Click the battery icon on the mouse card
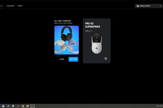Image resolution: width=163 pixels, height=108 pixels. pyautogui.click(x=90, y=31)
